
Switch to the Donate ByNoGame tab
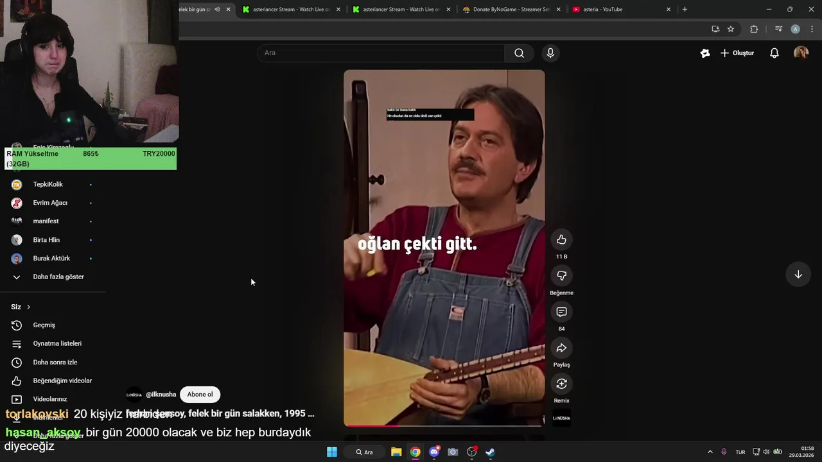pos(511,10)
